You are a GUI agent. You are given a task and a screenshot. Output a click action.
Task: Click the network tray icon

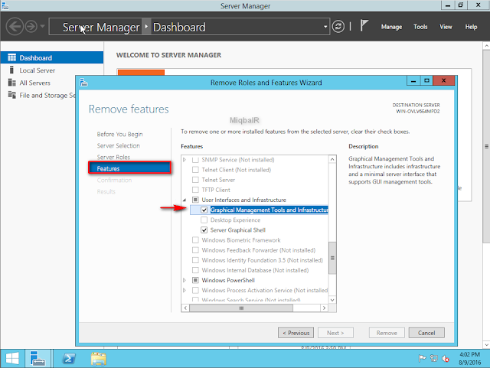click(434, 358)
